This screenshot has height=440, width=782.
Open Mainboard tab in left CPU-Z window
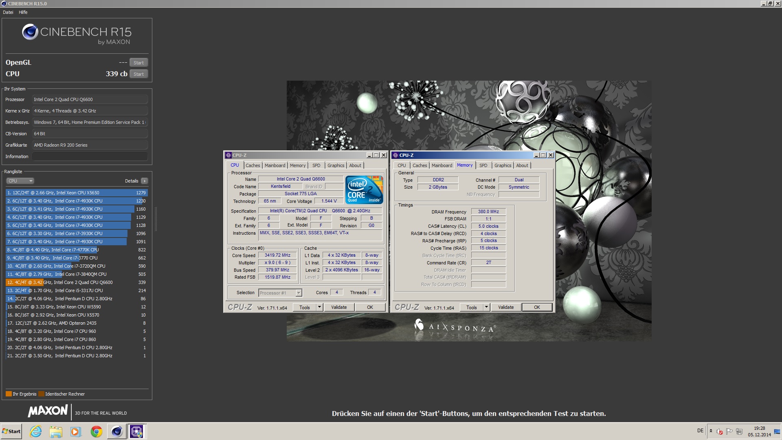[x=275, y=165]
